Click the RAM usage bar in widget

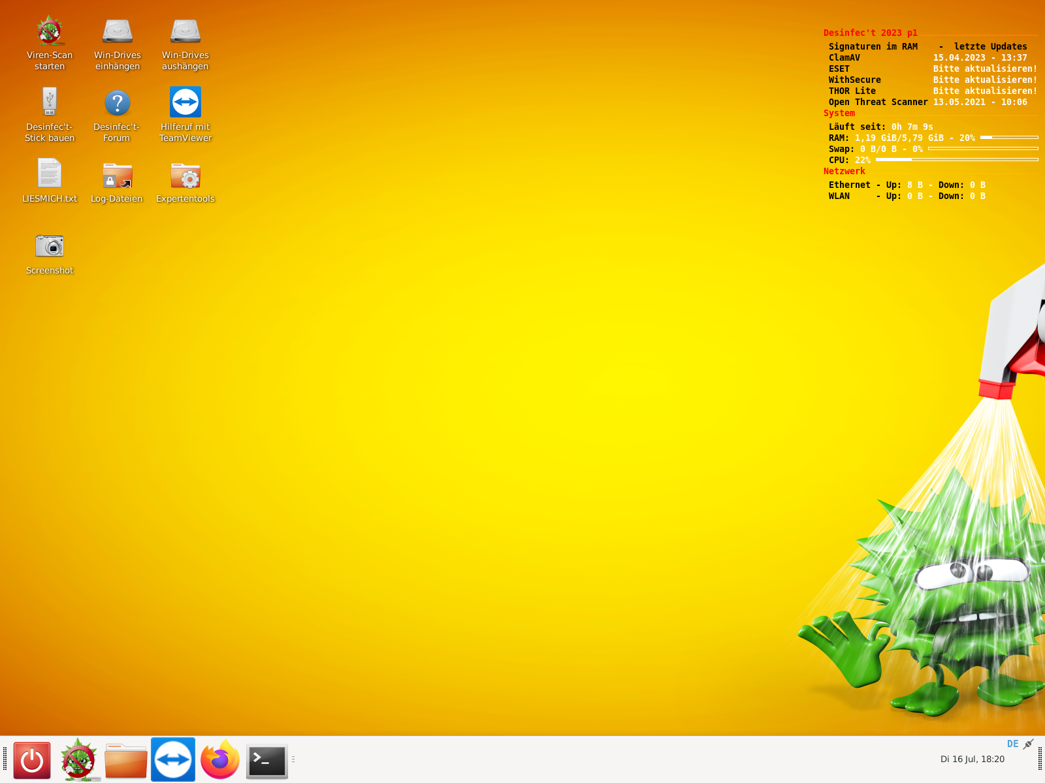pos(1009,138)
